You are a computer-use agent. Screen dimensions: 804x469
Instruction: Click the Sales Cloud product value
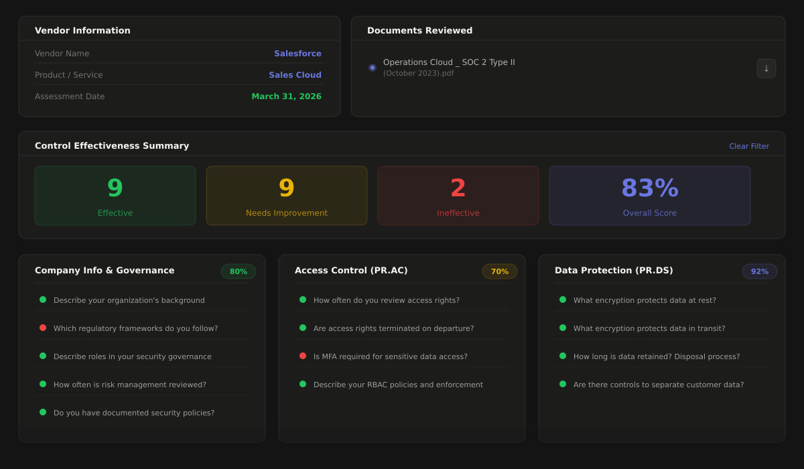(295, 75)
